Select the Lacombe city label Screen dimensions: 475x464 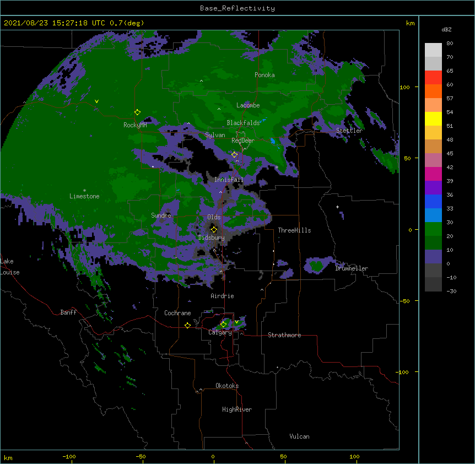click(x=248, y=105)
